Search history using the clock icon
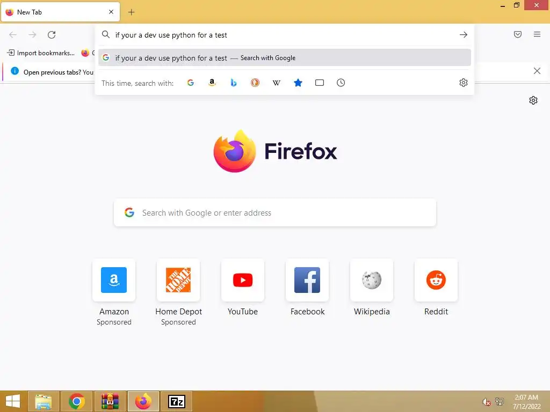This screenshot has height=412, width=550. point(341,83)
